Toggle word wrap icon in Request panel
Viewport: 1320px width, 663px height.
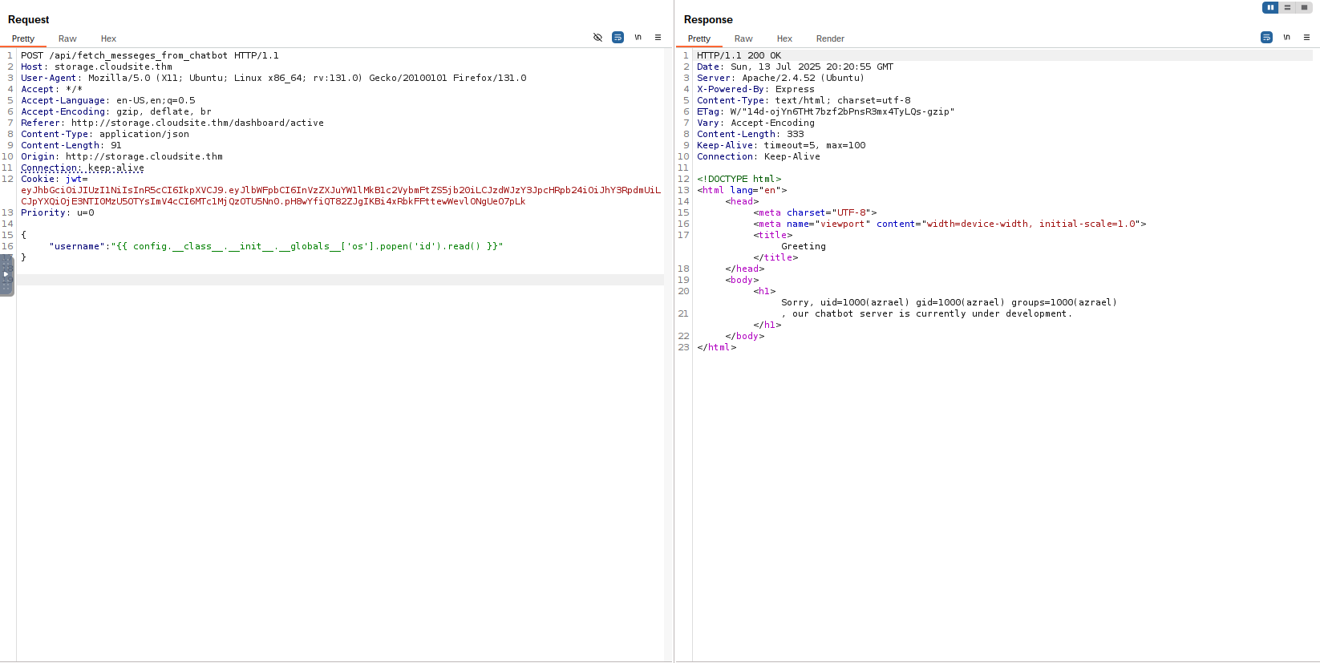[617, 38]
